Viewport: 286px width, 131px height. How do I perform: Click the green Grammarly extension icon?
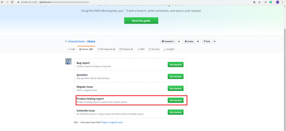[271, 2]
